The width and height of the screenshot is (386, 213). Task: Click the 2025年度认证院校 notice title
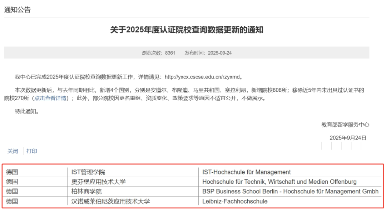[187, 30]
